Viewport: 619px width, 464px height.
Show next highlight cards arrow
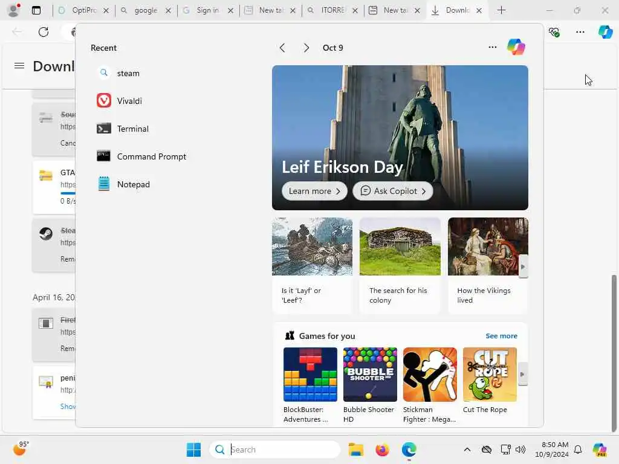523,266
